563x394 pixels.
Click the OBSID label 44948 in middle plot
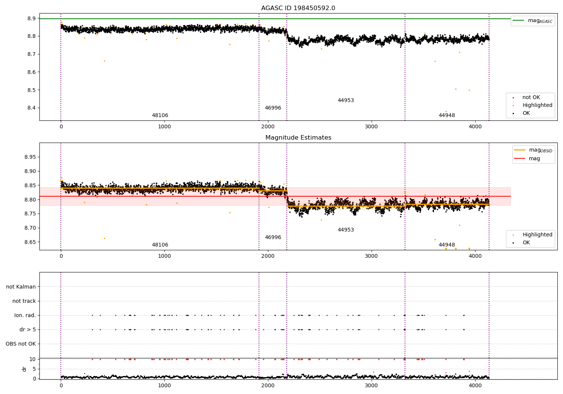pyautogui.click(x=447, y=245)
